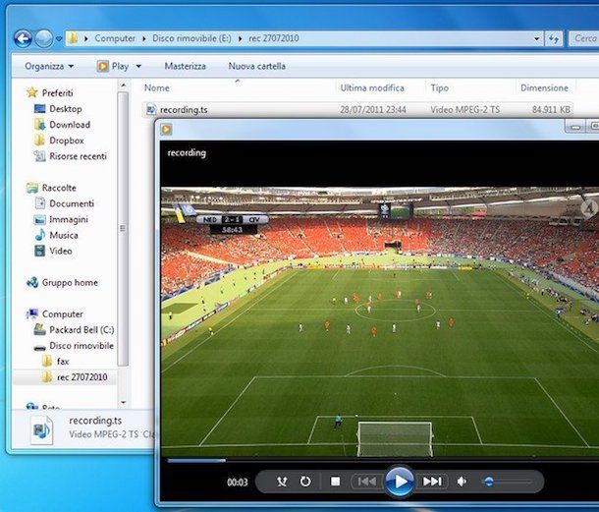Click the 00:03 elapsed time display
The width and height of the screenshot is (599, 512).
238,483
